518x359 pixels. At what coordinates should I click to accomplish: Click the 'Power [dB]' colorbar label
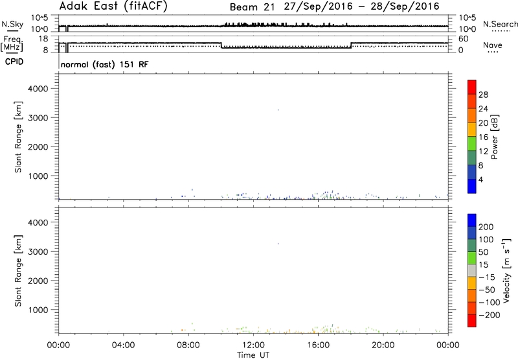(495, 137)
